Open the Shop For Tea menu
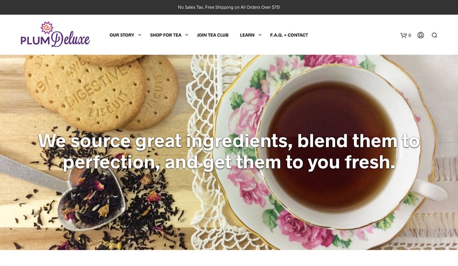 [165, 35]
